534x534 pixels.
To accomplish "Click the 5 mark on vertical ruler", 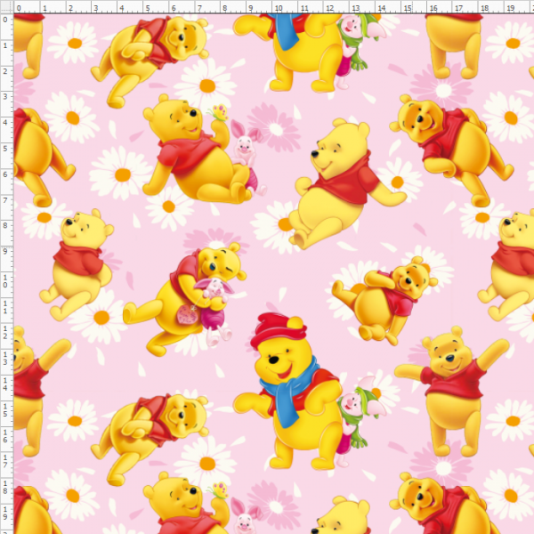I will coord(5,149).
